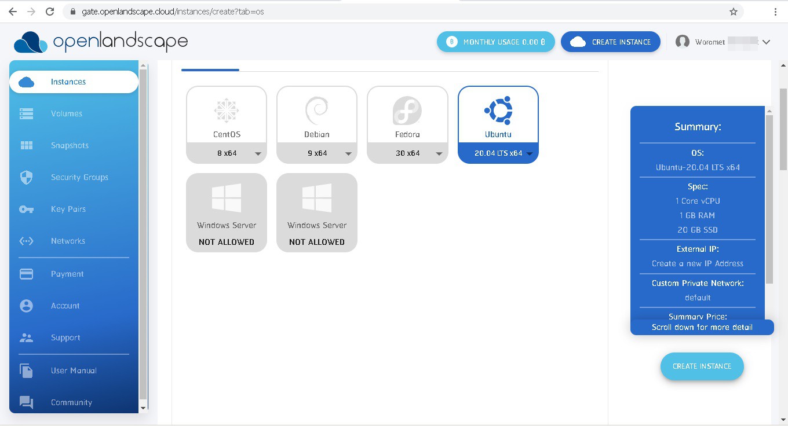Click the User Manual document icon
This screenshot has width=788, height=426.
27,370
